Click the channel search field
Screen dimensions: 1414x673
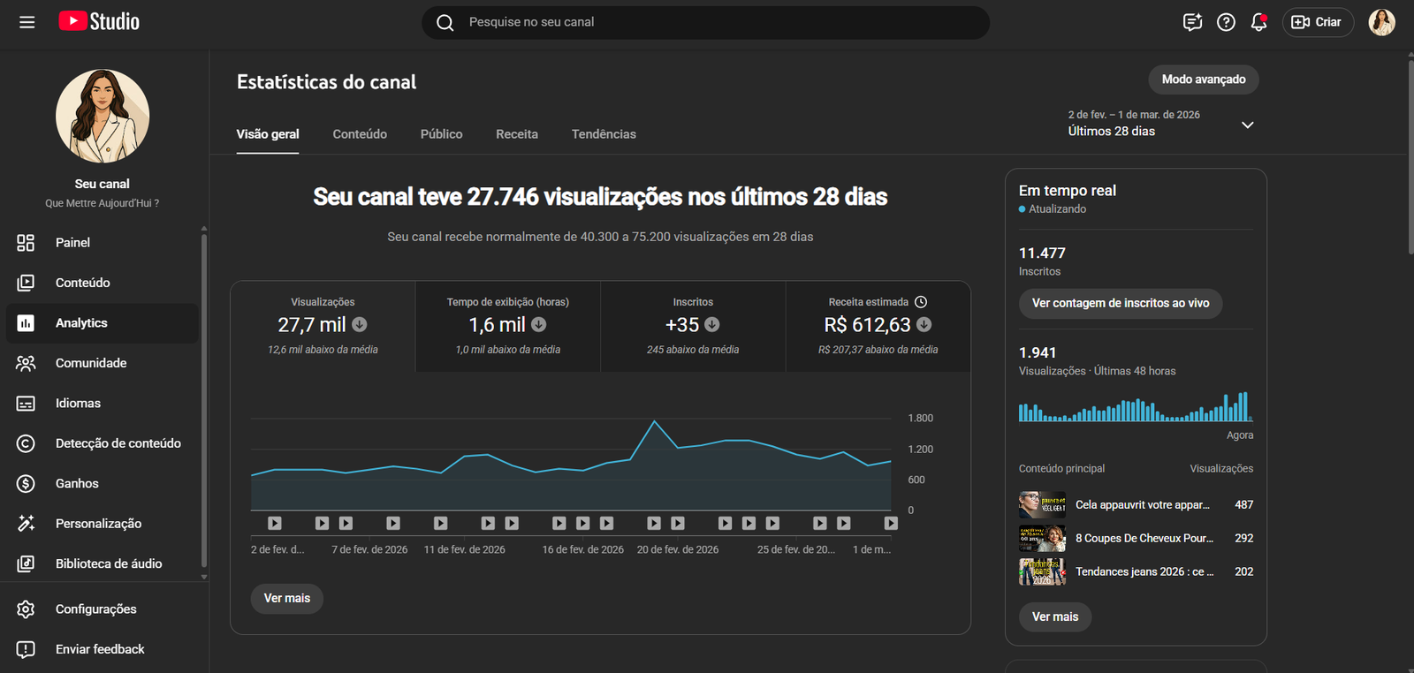point(705,22)
